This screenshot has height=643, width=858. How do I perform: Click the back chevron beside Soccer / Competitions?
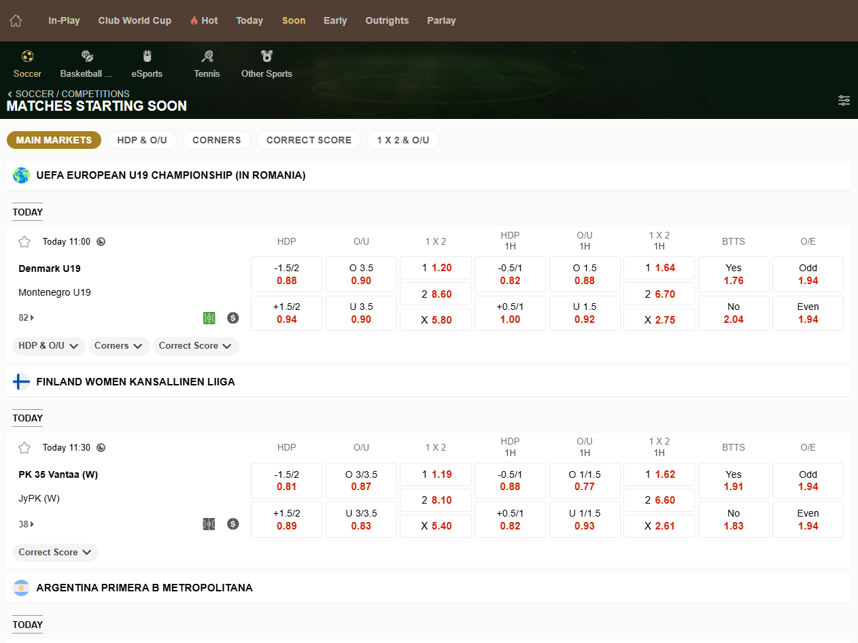coord(10,94)
